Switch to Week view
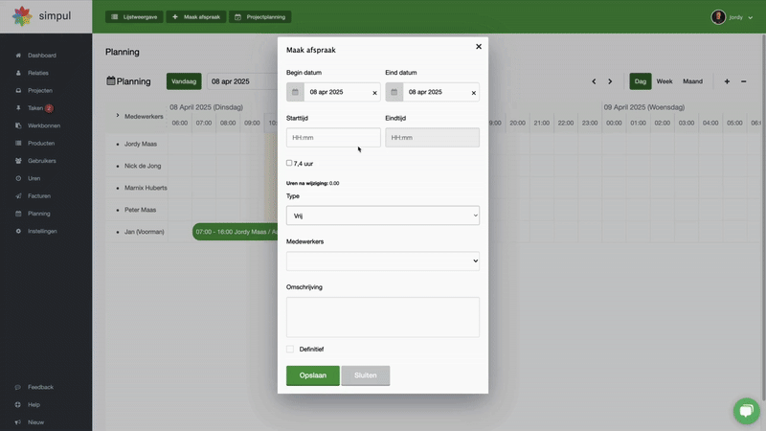 tap(664, 81)
